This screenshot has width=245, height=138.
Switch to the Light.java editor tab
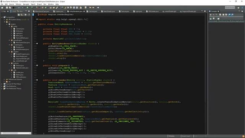(138, 11)
